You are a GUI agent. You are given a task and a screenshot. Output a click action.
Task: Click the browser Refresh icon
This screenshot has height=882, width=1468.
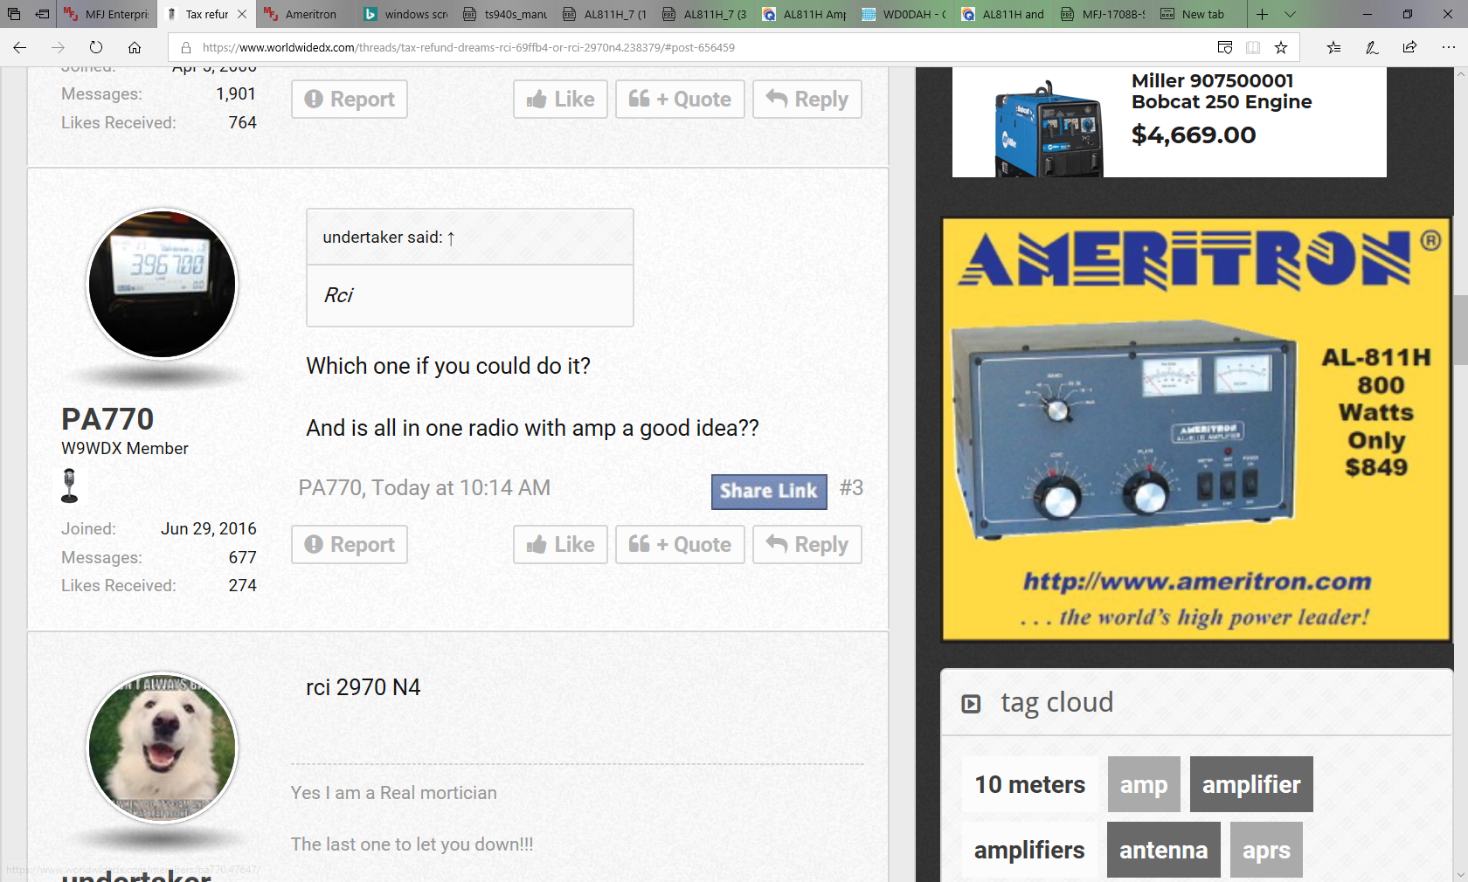coord(96,47)
